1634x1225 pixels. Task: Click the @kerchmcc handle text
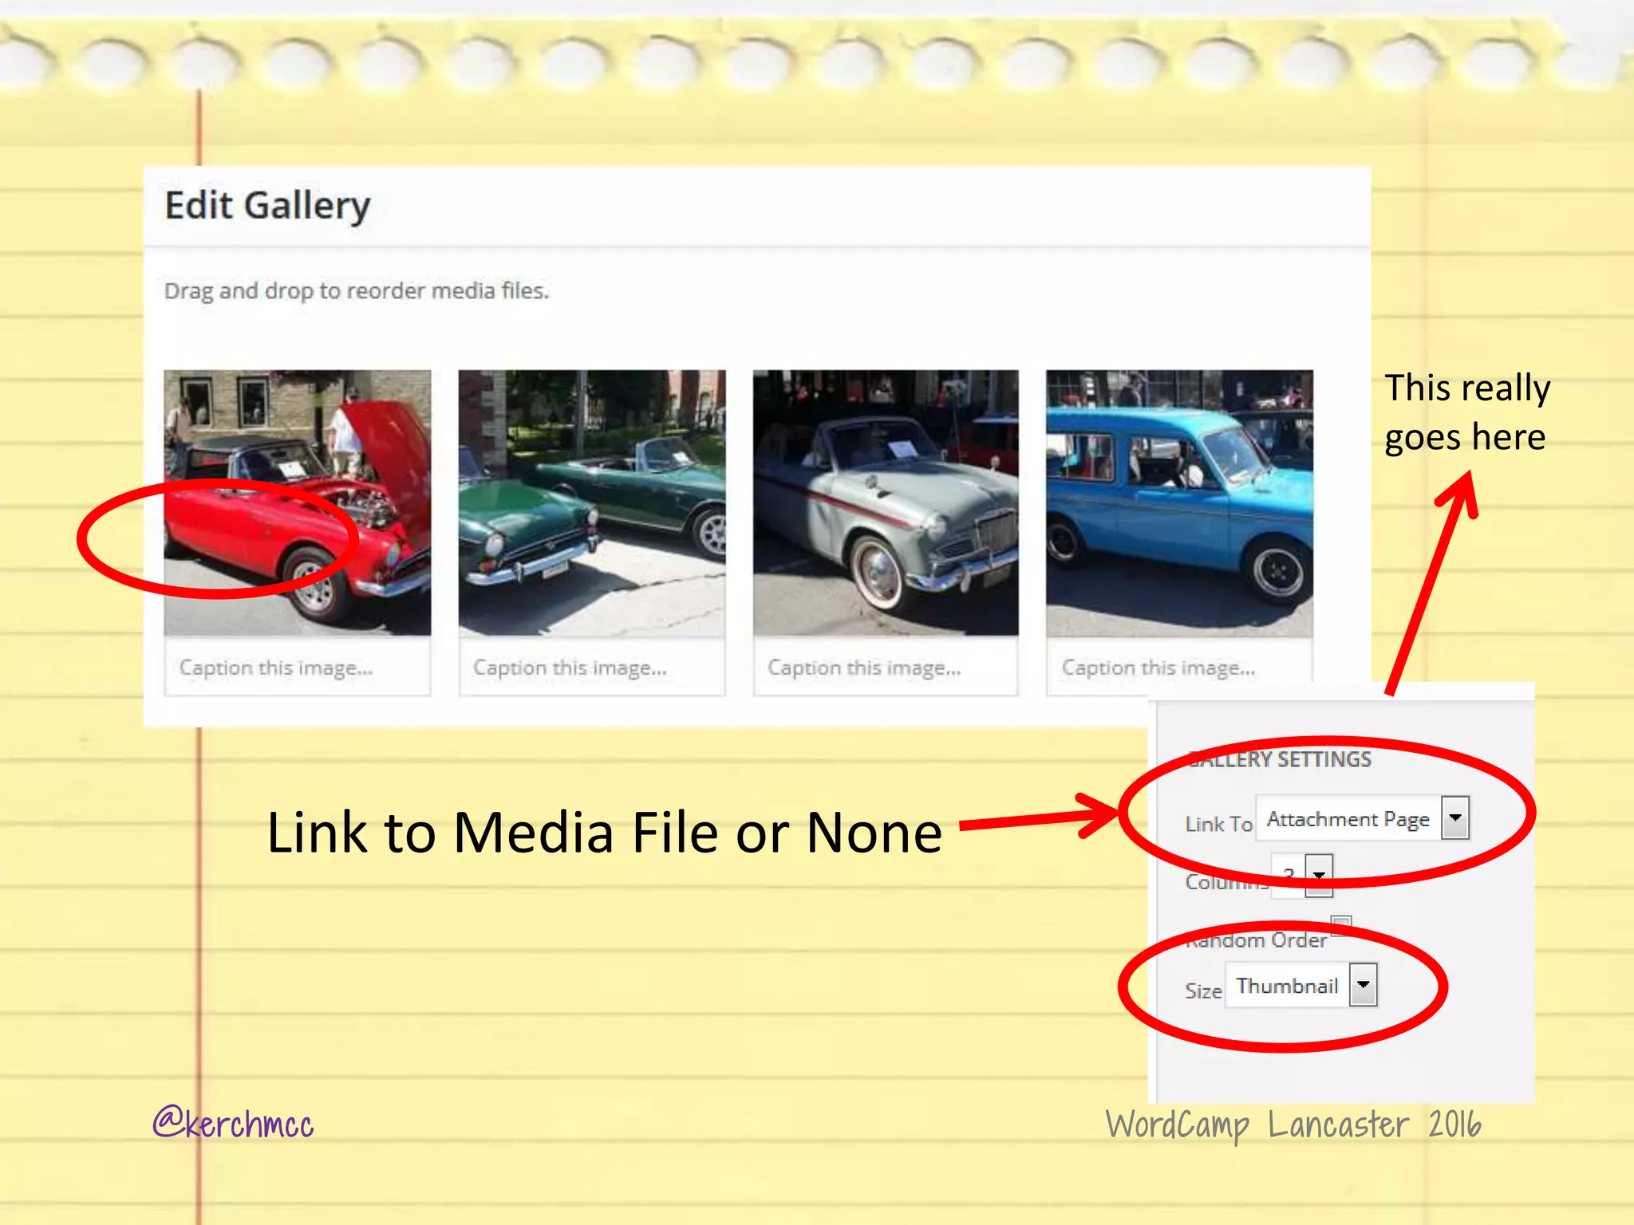click(233, 1122)
